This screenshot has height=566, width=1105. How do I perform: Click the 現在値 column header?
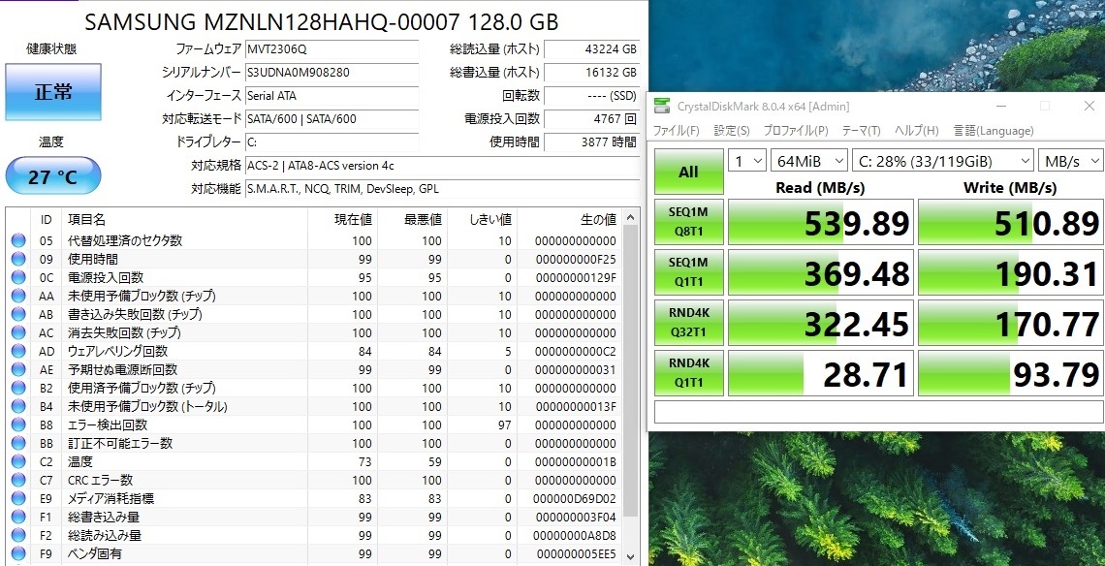(343, 219)
